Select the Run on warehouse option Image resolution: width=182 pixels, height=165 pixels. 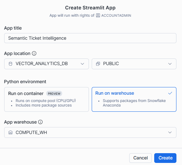[134, 99]
